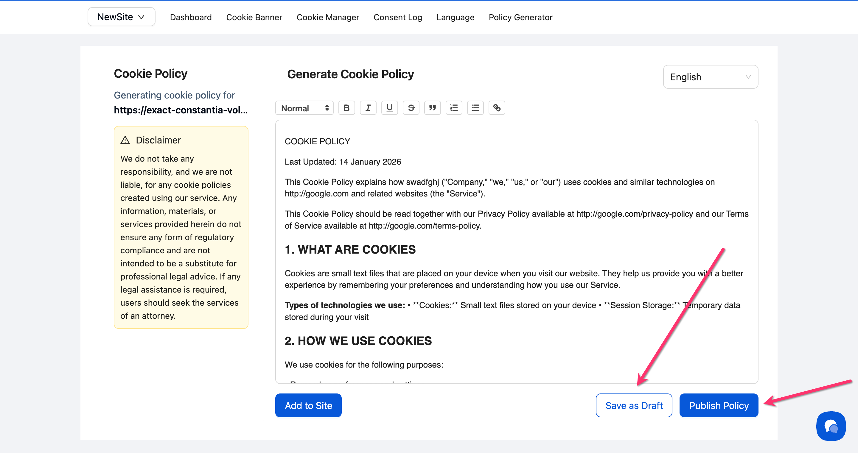Go to the Dashboard tab

191,17
